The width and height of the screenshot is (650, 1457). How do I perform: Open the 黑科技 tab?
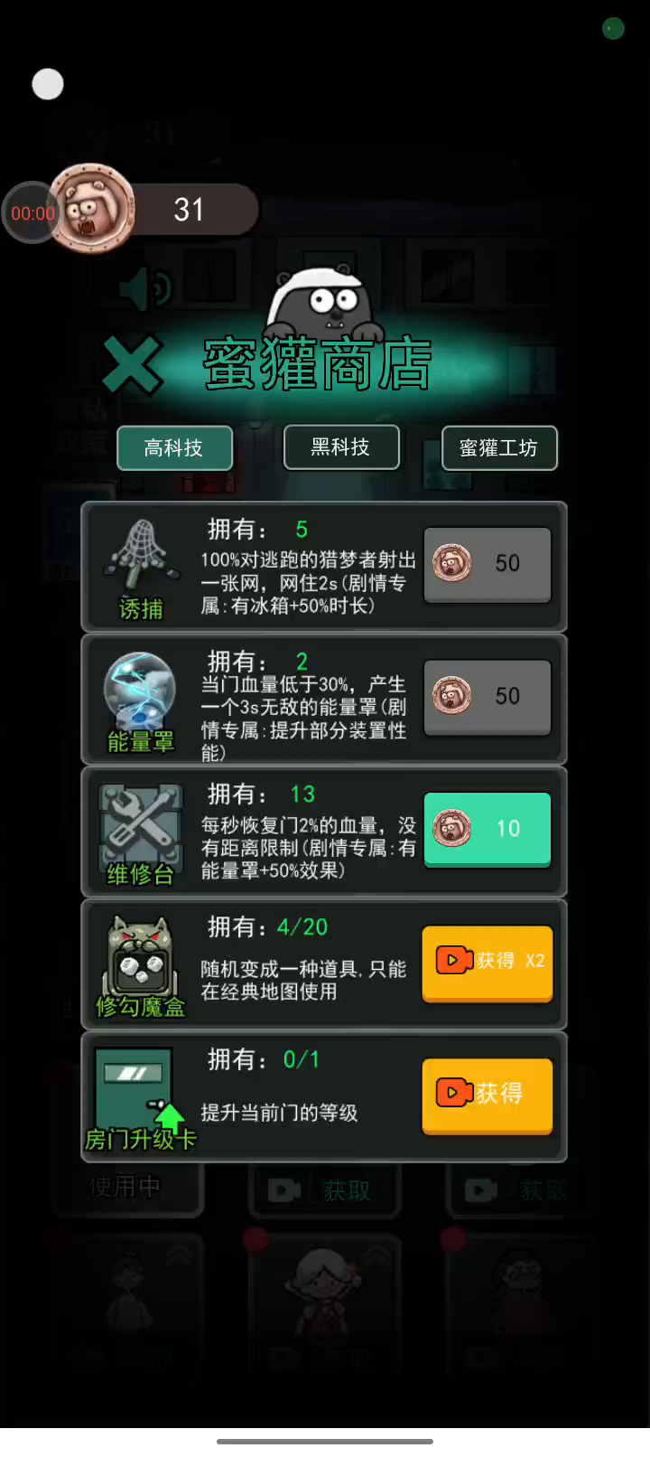(x=341, y=447)
